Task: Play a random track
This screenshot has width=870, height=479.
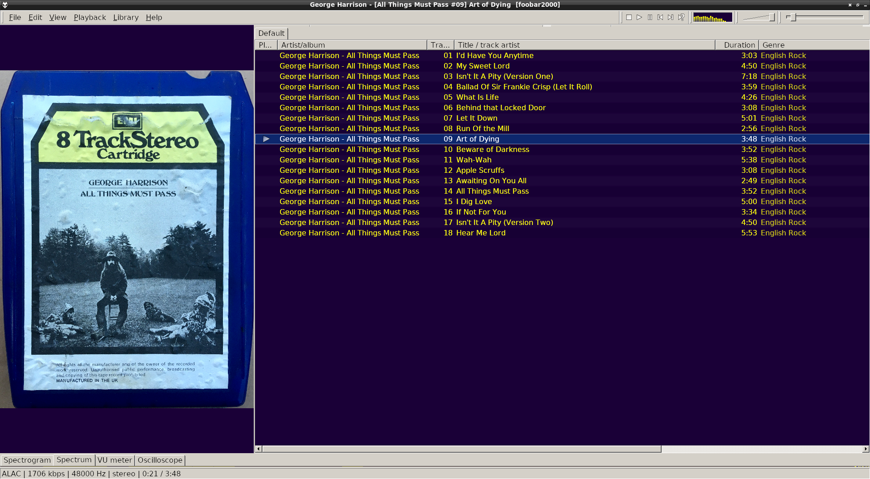Action: click(x=681, y=17)
